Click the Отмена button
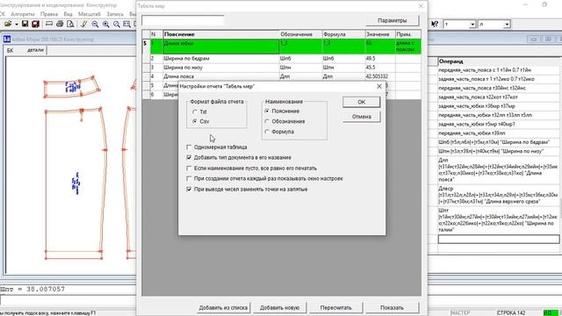This screenshot has height=316, width=562. (361, 117)
